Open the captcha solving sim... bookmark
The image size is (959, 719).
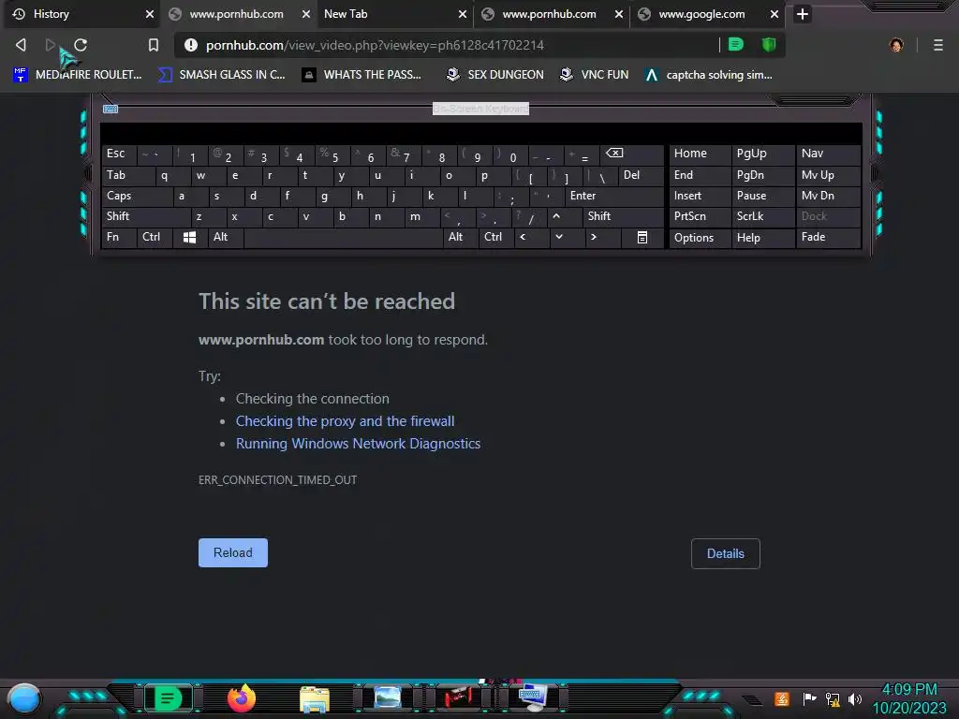click(x=709, y=75)
